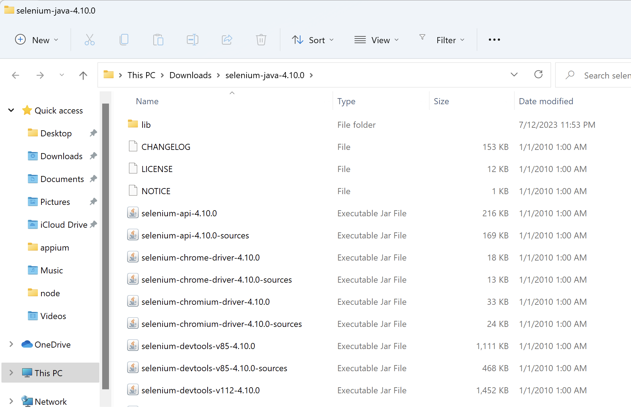Open the See more ellipsis menu
The image size is (631, 409).
[x=494, y=40]
